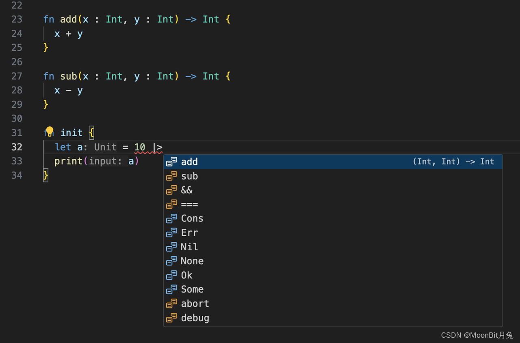The width and height of the screenshot is (520, 343).
Task: Click the constructor icon beside 'Err'
Action: pyautogui.click(x=171, y=233)
